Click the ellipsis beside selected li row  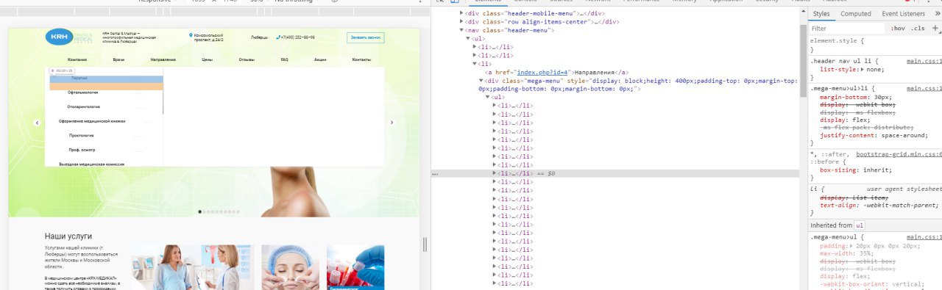(x=435, y=173)
